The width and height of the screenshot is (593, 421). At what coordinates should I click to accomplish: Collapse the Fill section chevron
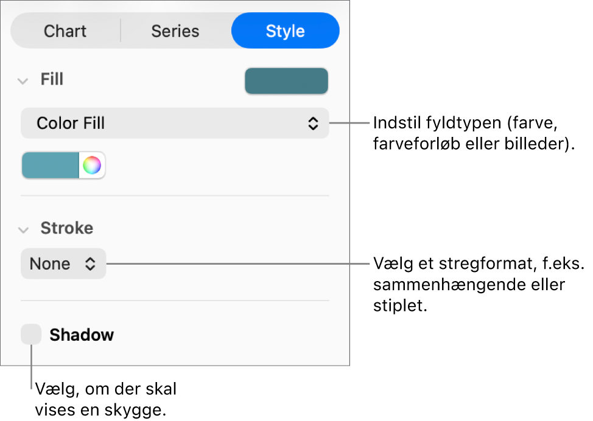(x=23, y=80)
